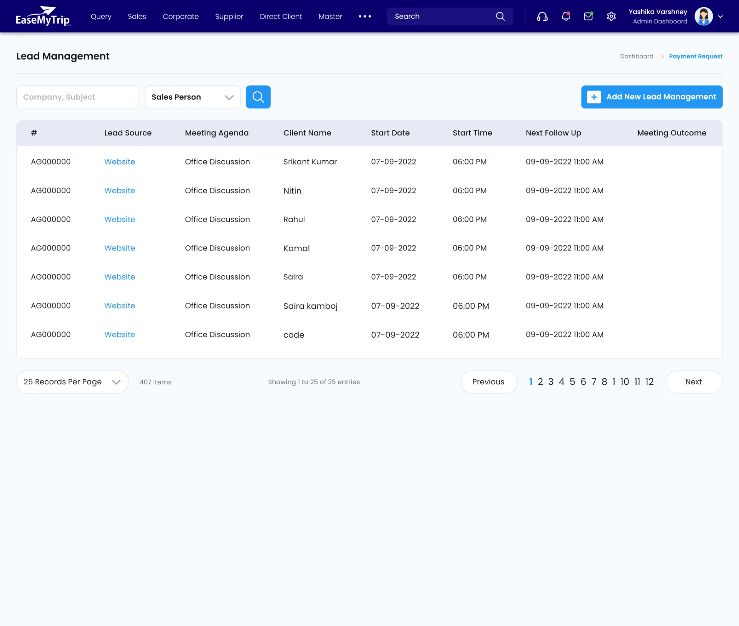Viewport: 739px width, 626px height.
Task: Click the Meeting Agenda column header
Action: [217, 133]
